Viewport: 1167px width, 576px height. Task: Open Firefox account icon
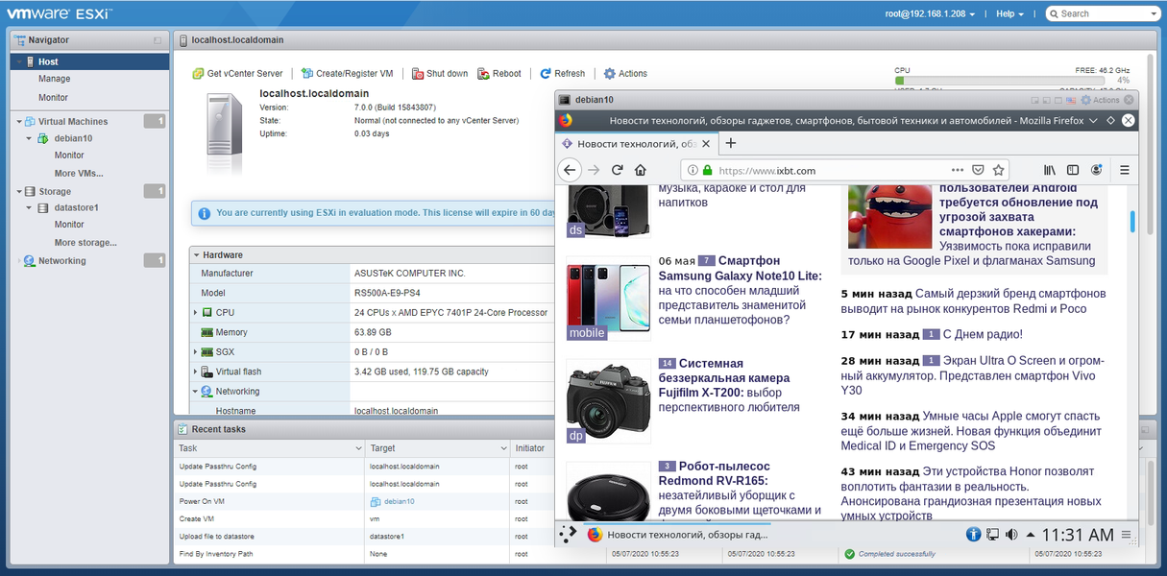coord(1096,170)
